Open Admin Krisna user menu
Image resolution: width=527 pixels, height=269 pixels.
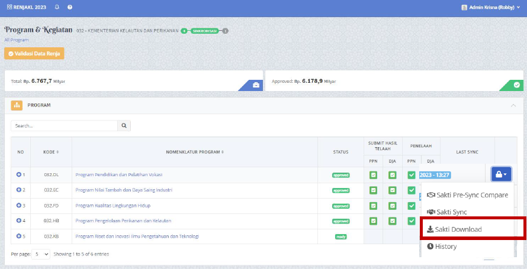point(490,7)
